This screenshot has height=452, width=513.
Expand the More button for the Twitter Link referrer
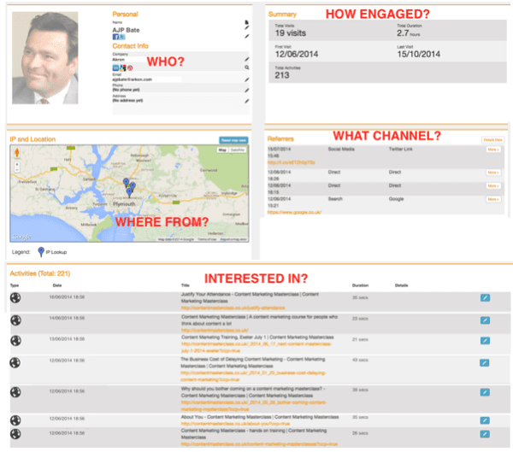pos(492,148)
